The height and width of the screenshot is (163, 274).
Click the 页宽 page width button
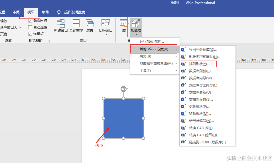(x=4, y=34)
